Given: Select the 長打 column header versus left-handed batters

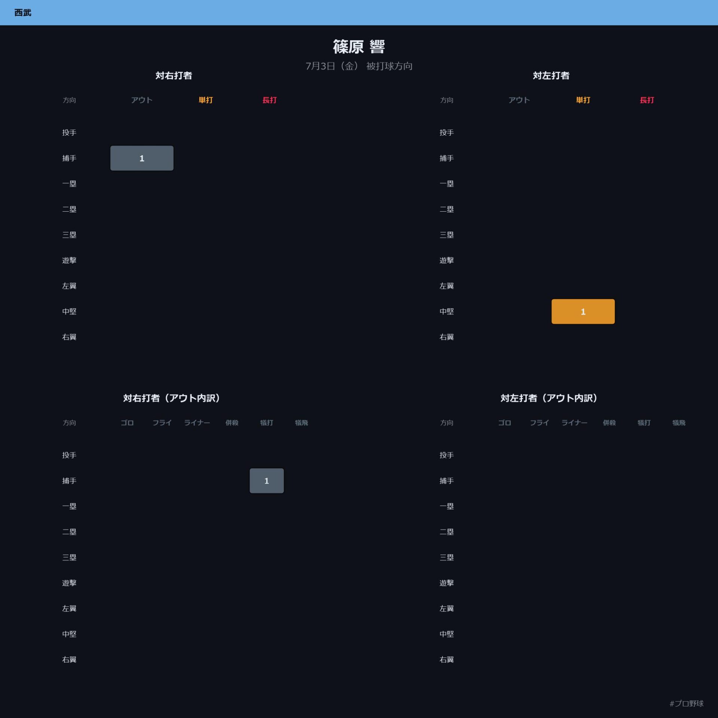Looking at the screenshot, I should pyautogui.click(x=647, y=100).
